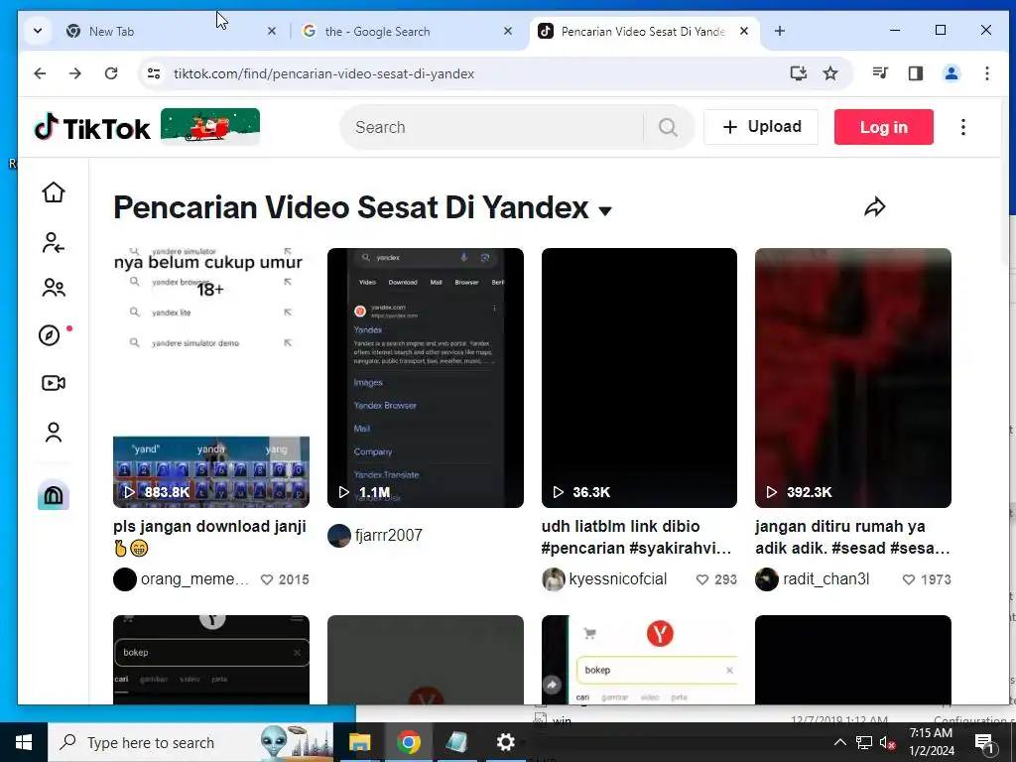Click the Log in button
The width and height of the screenshot is (1016, 762).
884,127
